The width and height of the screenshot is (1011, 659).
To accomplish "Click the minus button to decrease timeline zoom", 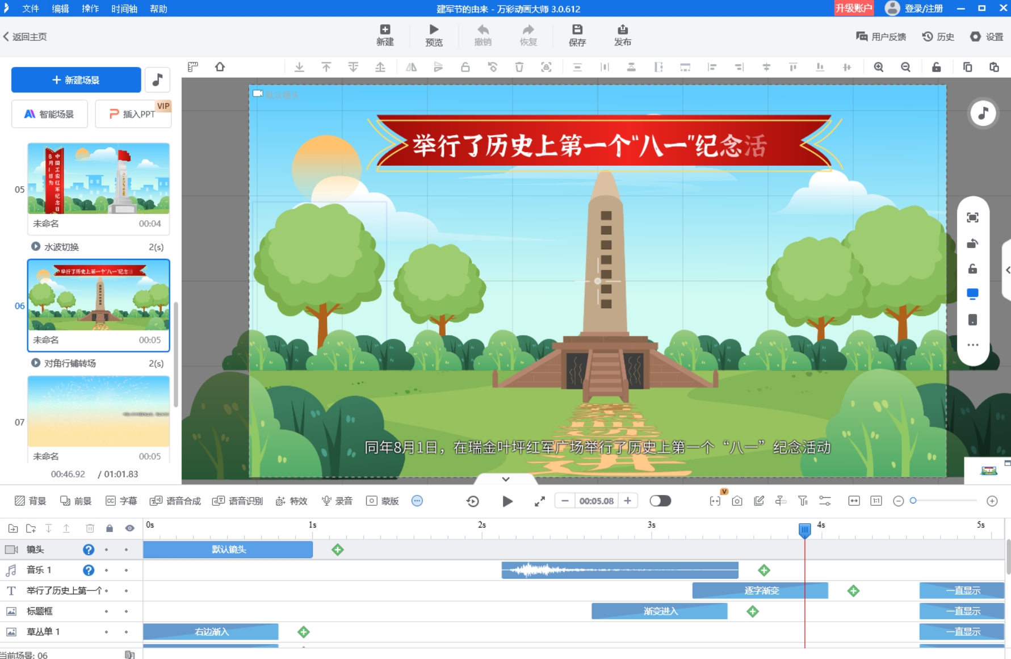I will tap(898, 501).
